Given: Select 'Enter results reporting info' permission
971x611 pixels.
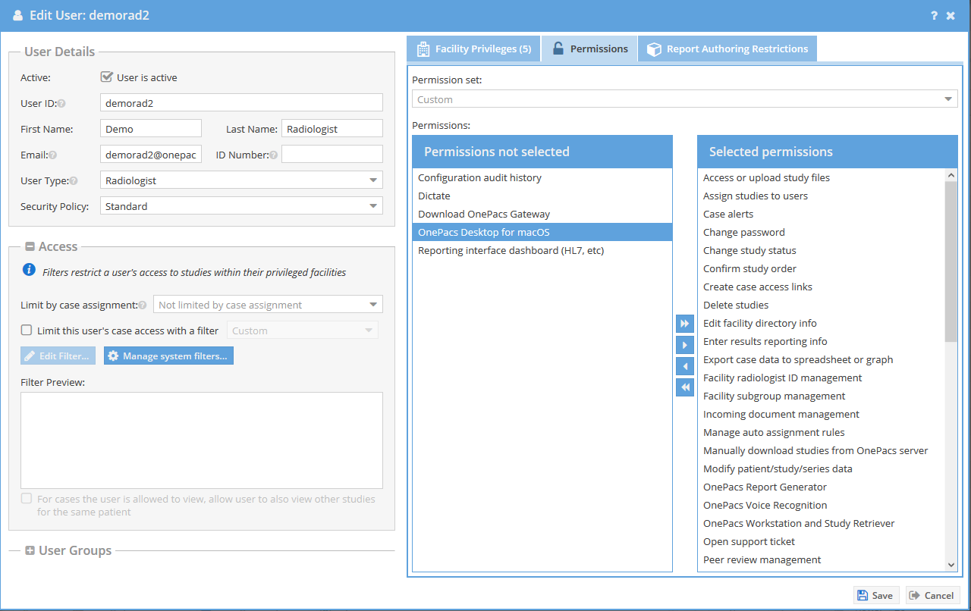Looking at the screenshot, I should point(822,341).
